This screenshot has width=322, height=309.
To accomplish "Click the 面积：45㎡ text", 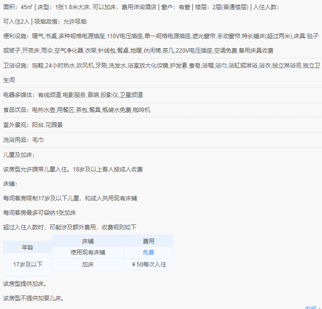I will (x=18, y=7).
